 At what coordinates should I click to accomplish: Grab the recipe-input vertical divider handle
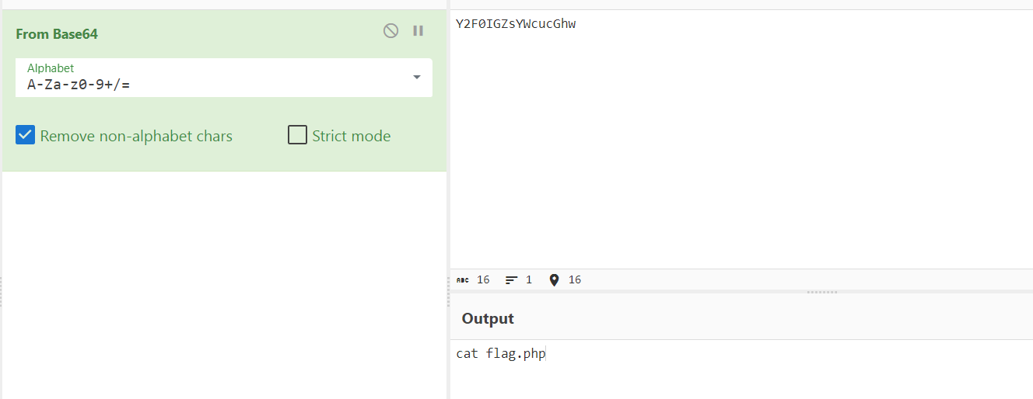(448, 291)
